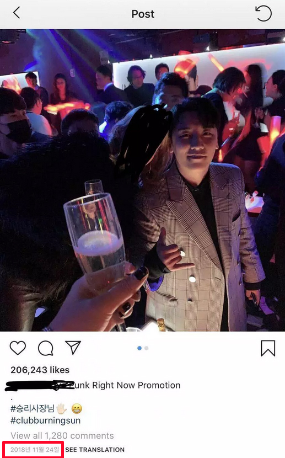Open the 206,243 likes list
285x458 pixels.
(40, 370)
